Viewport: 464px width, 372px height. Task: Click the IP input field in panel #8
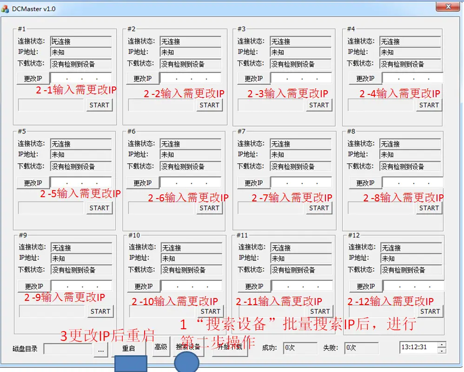[x=413, y=183]
